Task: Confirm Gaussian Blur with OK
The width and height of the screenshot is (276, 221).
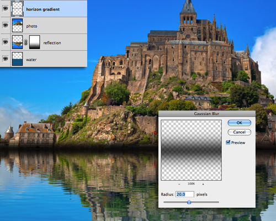Action: pyautogui.click(x=239, y=123)
